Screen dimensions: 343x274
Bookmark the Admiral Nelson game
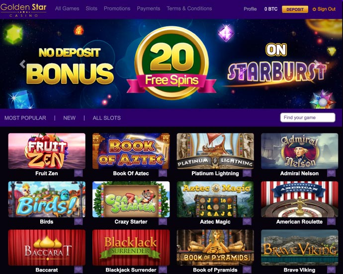coord(331,174)
